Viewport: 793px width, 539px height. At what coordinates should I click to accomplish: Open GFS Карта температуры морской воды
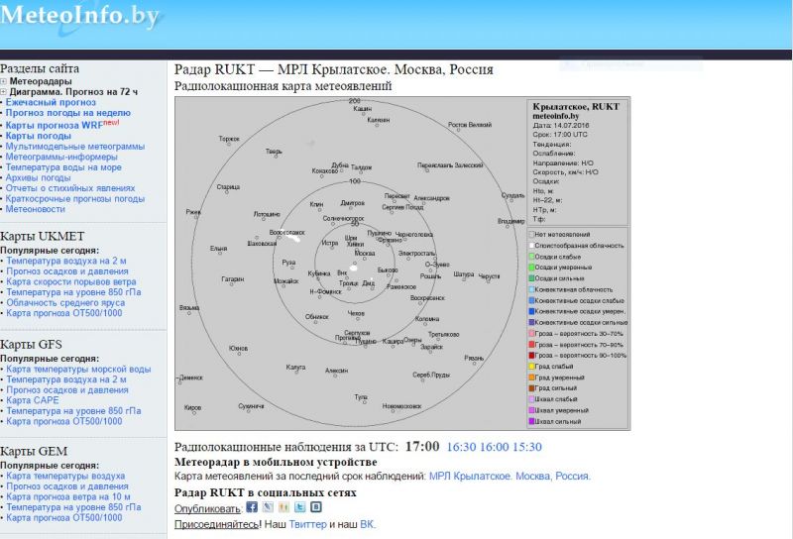coord(78,370)
